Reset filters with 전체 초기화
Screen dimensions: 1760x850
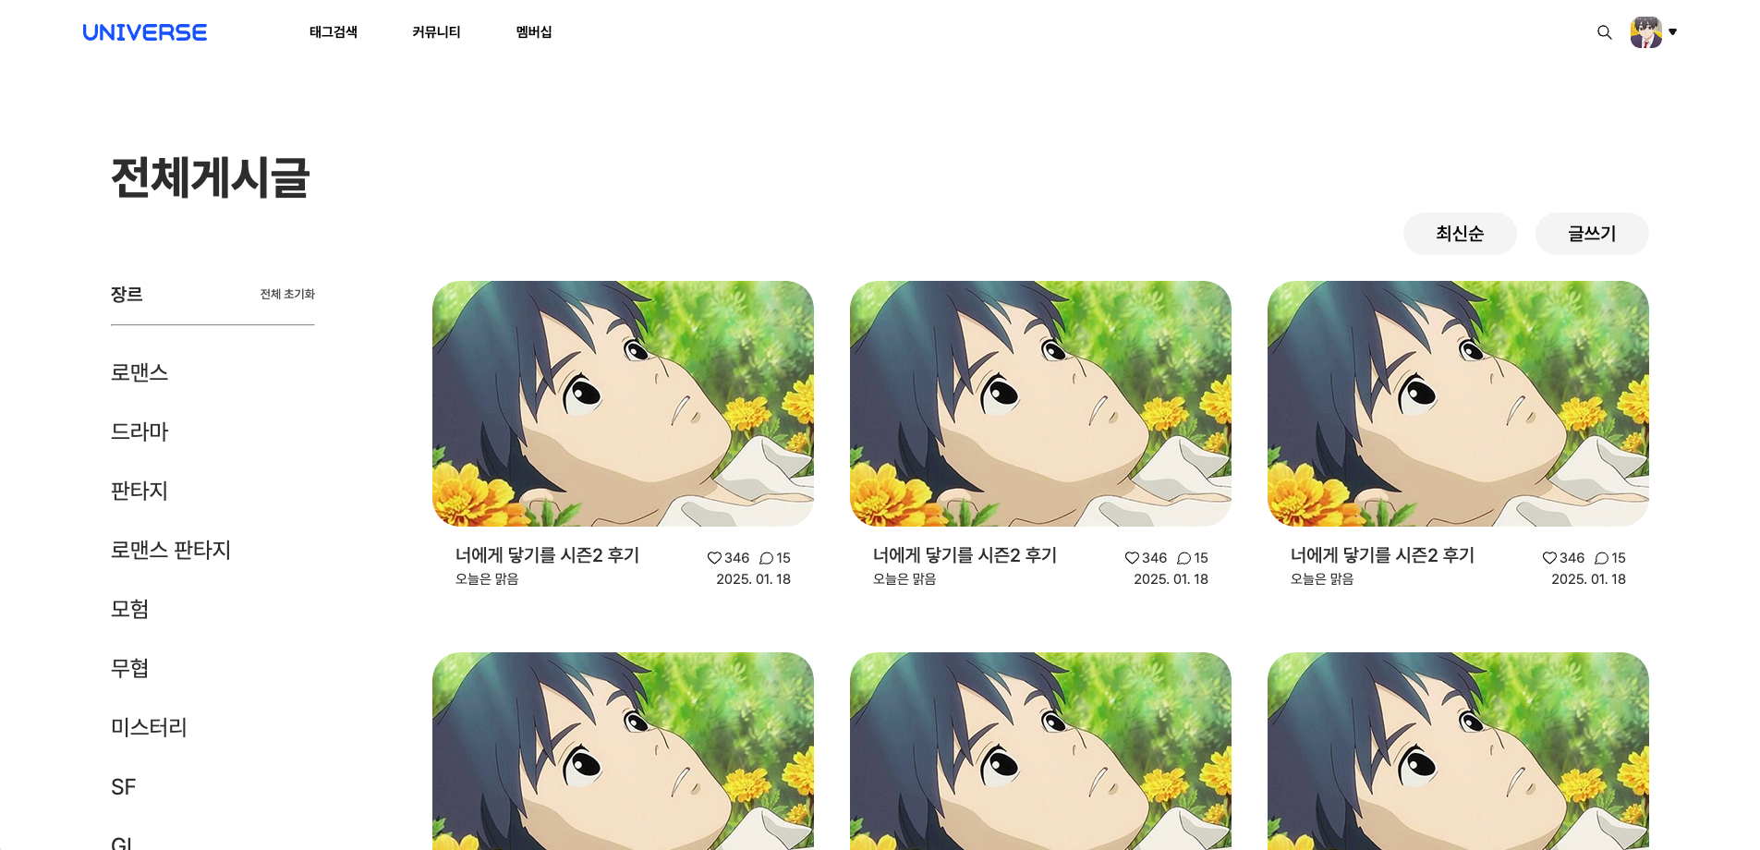(x=287, y=294)
